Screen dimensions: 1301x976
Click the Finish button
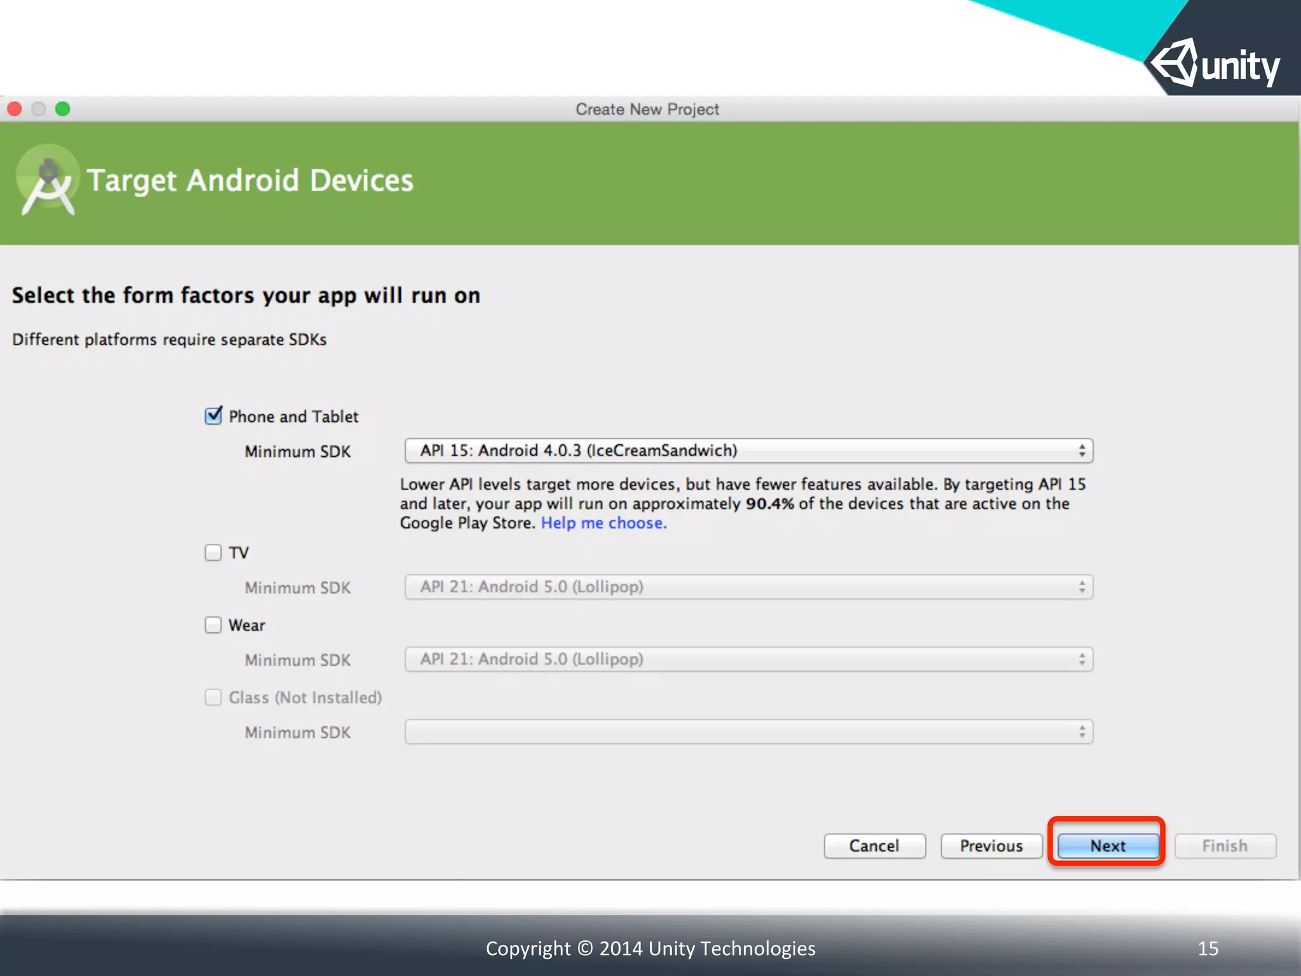(1225, 846)
